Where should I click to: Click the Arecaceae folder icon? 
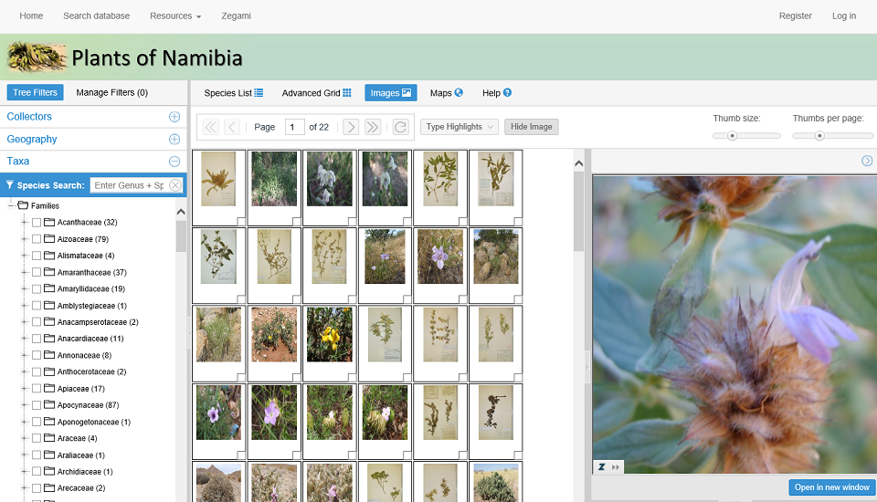[x=49, y=487]
